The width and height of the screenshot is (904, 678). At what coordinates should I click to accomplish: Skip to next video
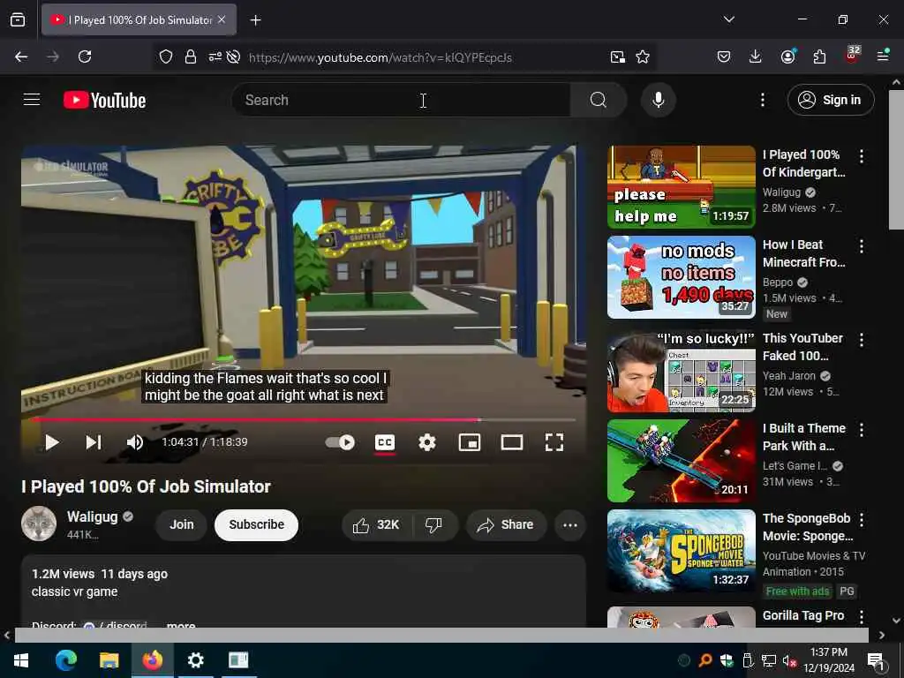pyautogui.click(x=94, y=442)
